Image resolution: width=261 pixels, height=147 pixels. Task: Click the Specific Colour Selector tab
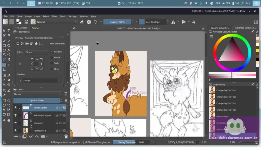click(x=220, y=28)
